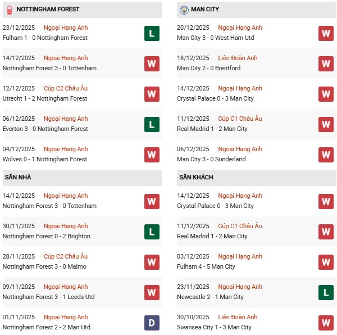Click the D badge for Nottingham Forest 2 - 2 Man Utd

point(152,323)
